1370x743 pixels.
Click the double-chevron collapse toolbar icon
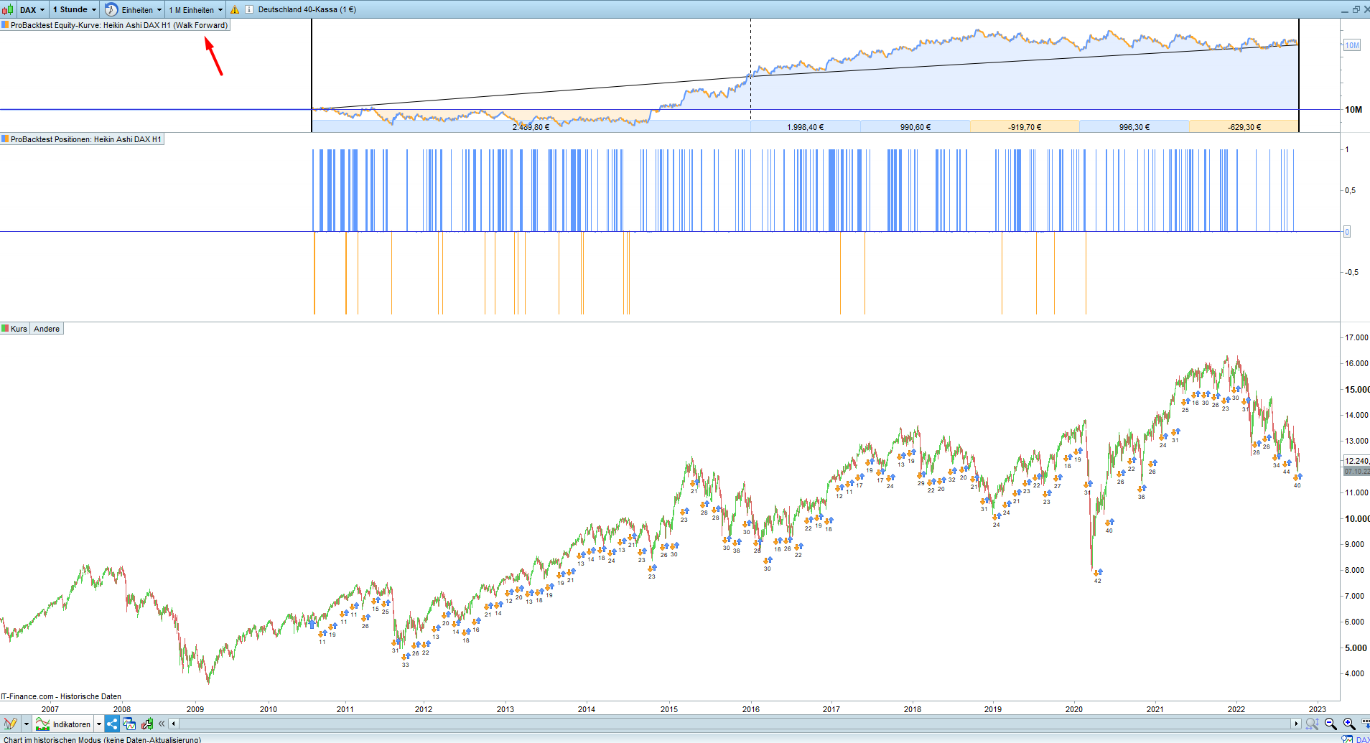[162, 724]
